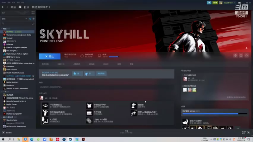This screenshot has width=253, height=142.
Task: Click the header achievement progress bar
Action: click(x=114, y=57)
